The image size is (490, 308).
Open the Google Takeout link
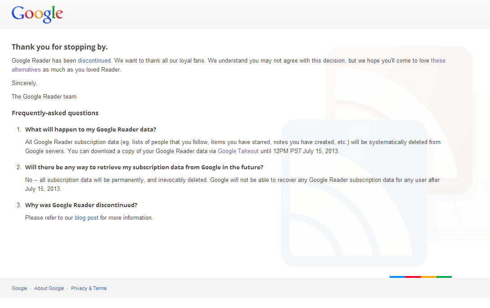coord(238,151)
